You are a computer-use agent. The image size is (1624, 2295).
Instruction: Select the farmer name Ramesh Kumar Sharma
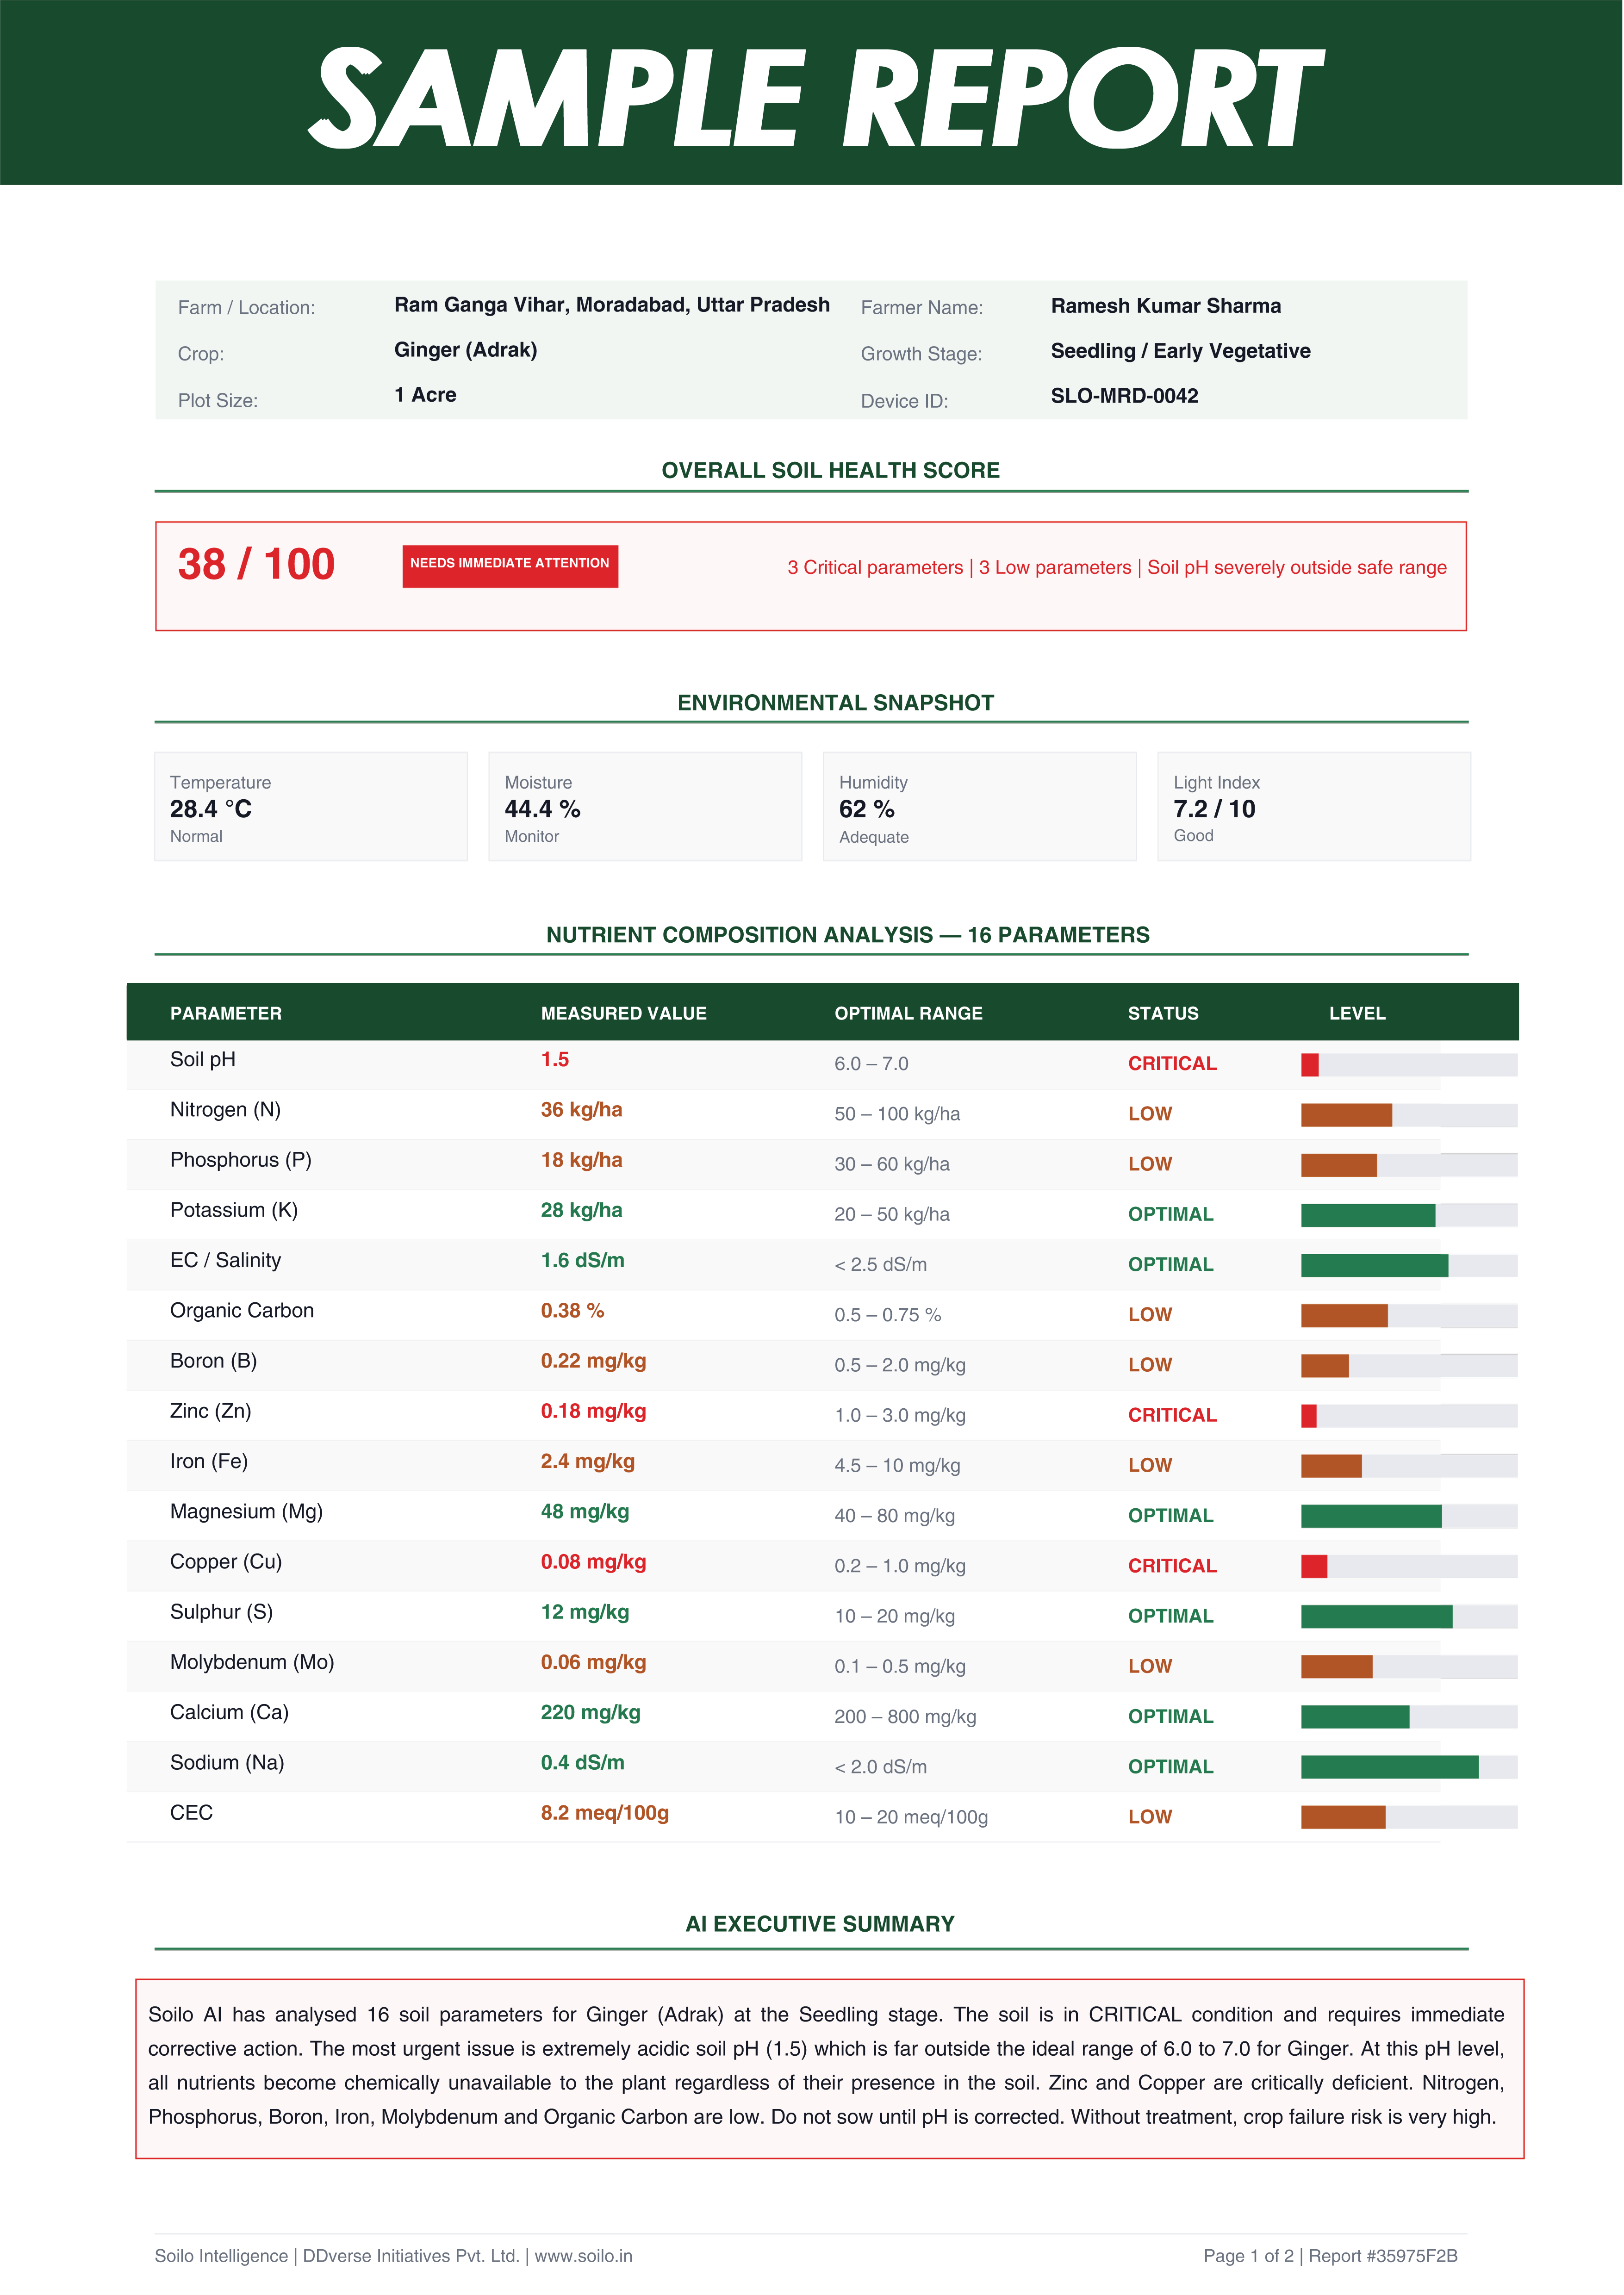[x=1166, y=306]
